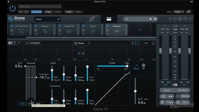
Task: Adjust the Band 1 Gain slider
Action: point(135,91)
